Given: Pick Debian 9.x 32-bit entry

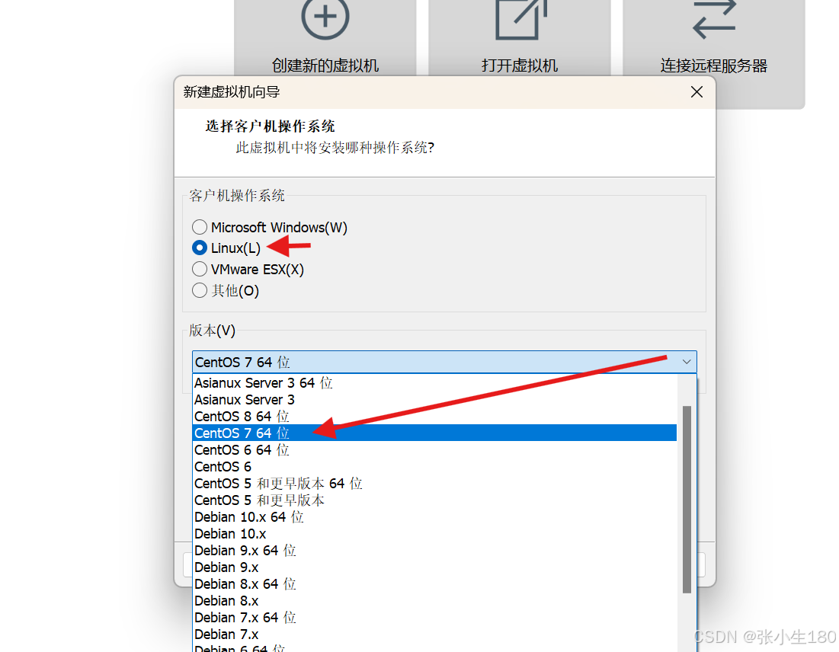Looking at the screenshot, I should pos(434,567).
